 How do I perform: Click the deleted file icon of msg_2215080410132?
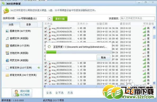49,63
